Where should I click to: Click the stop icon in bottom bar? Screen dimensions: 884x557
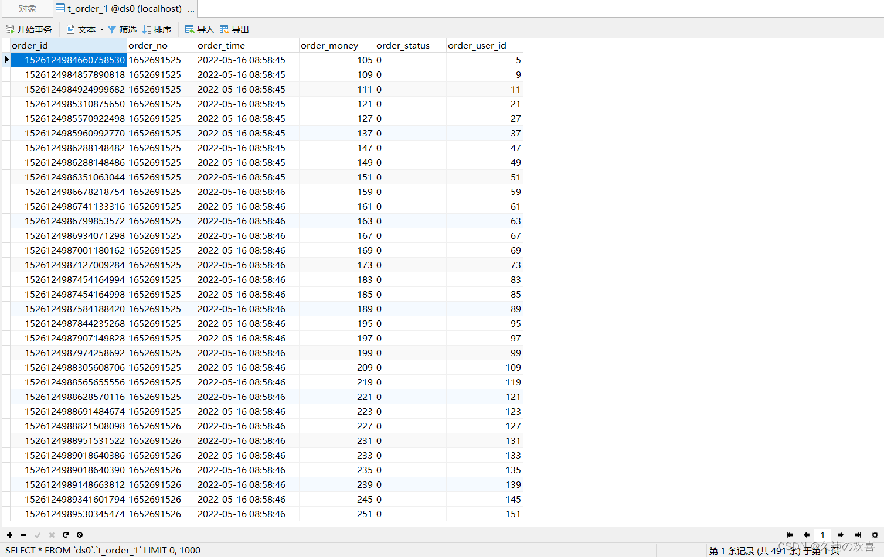click(x=80, y=535)
